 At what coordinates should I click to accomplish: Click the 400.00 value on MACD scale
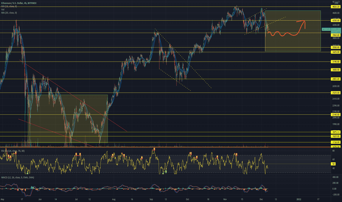(x=335, y=177)
